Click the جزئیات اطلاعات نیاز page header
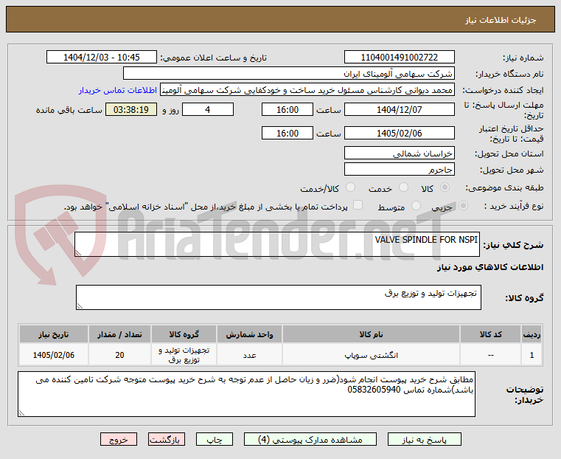Image resolution: width=561 pixels, height=459 pixels. [500, 20]
